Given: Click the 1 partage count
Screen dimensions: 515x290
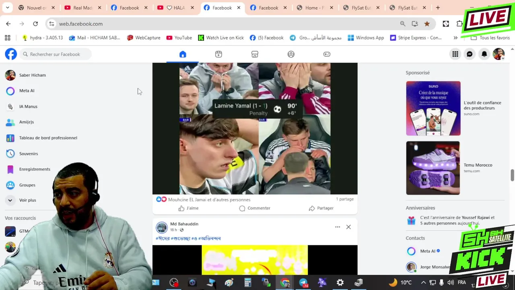Looking at the screenshot, I should [x=345, y=199].
